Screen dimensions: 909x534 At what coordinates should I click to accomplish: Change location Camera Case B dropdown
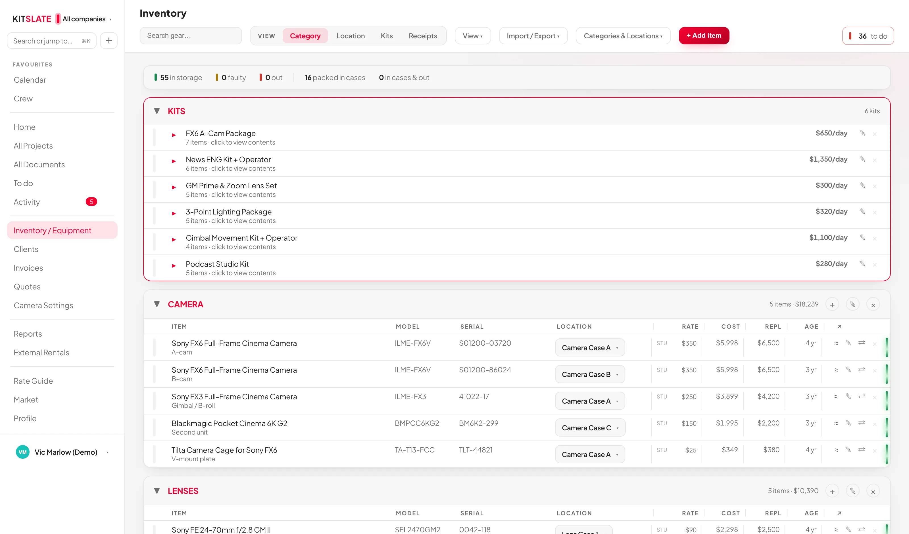(x=590, y=374)
